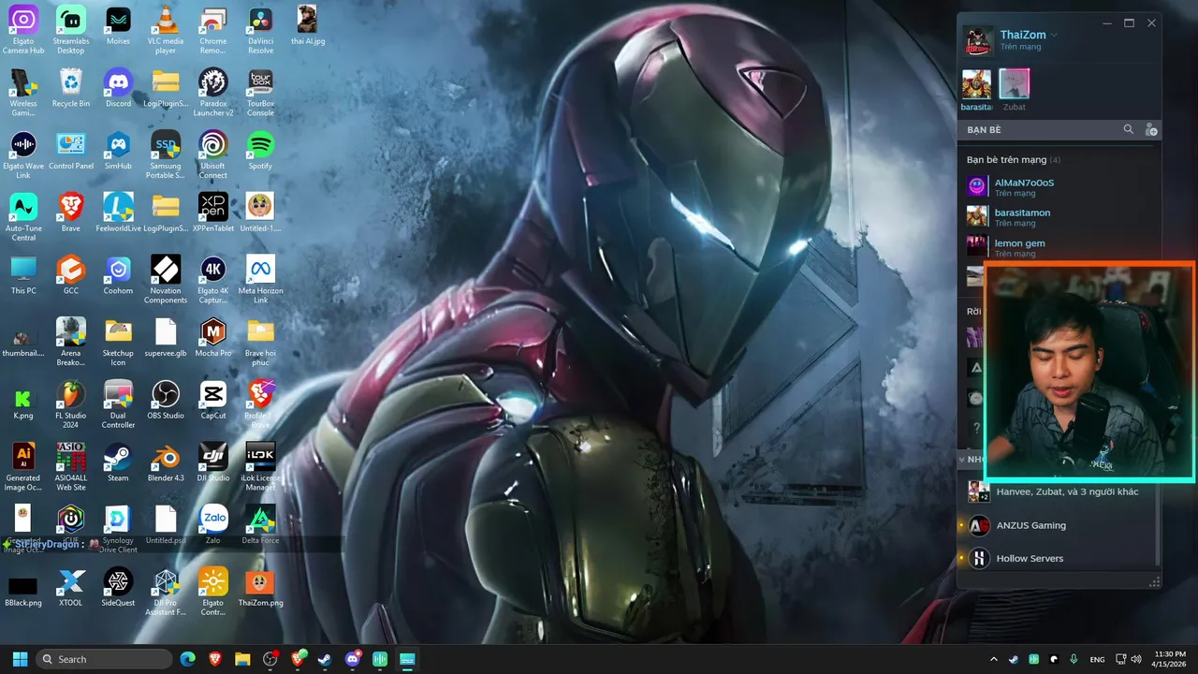The width and height of the screenshot is (1198, 674).
Task: Open iLok License Manager icon
Action: 260,466
